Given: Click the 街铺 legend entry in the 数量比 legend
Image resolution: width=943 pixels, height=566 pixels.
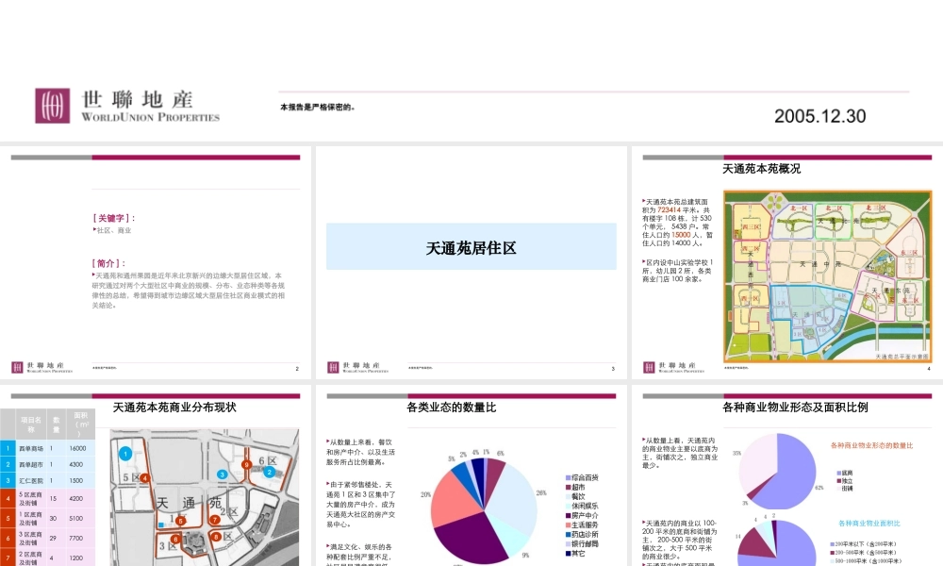Looking at the screenshot, I should click(845, 489).
